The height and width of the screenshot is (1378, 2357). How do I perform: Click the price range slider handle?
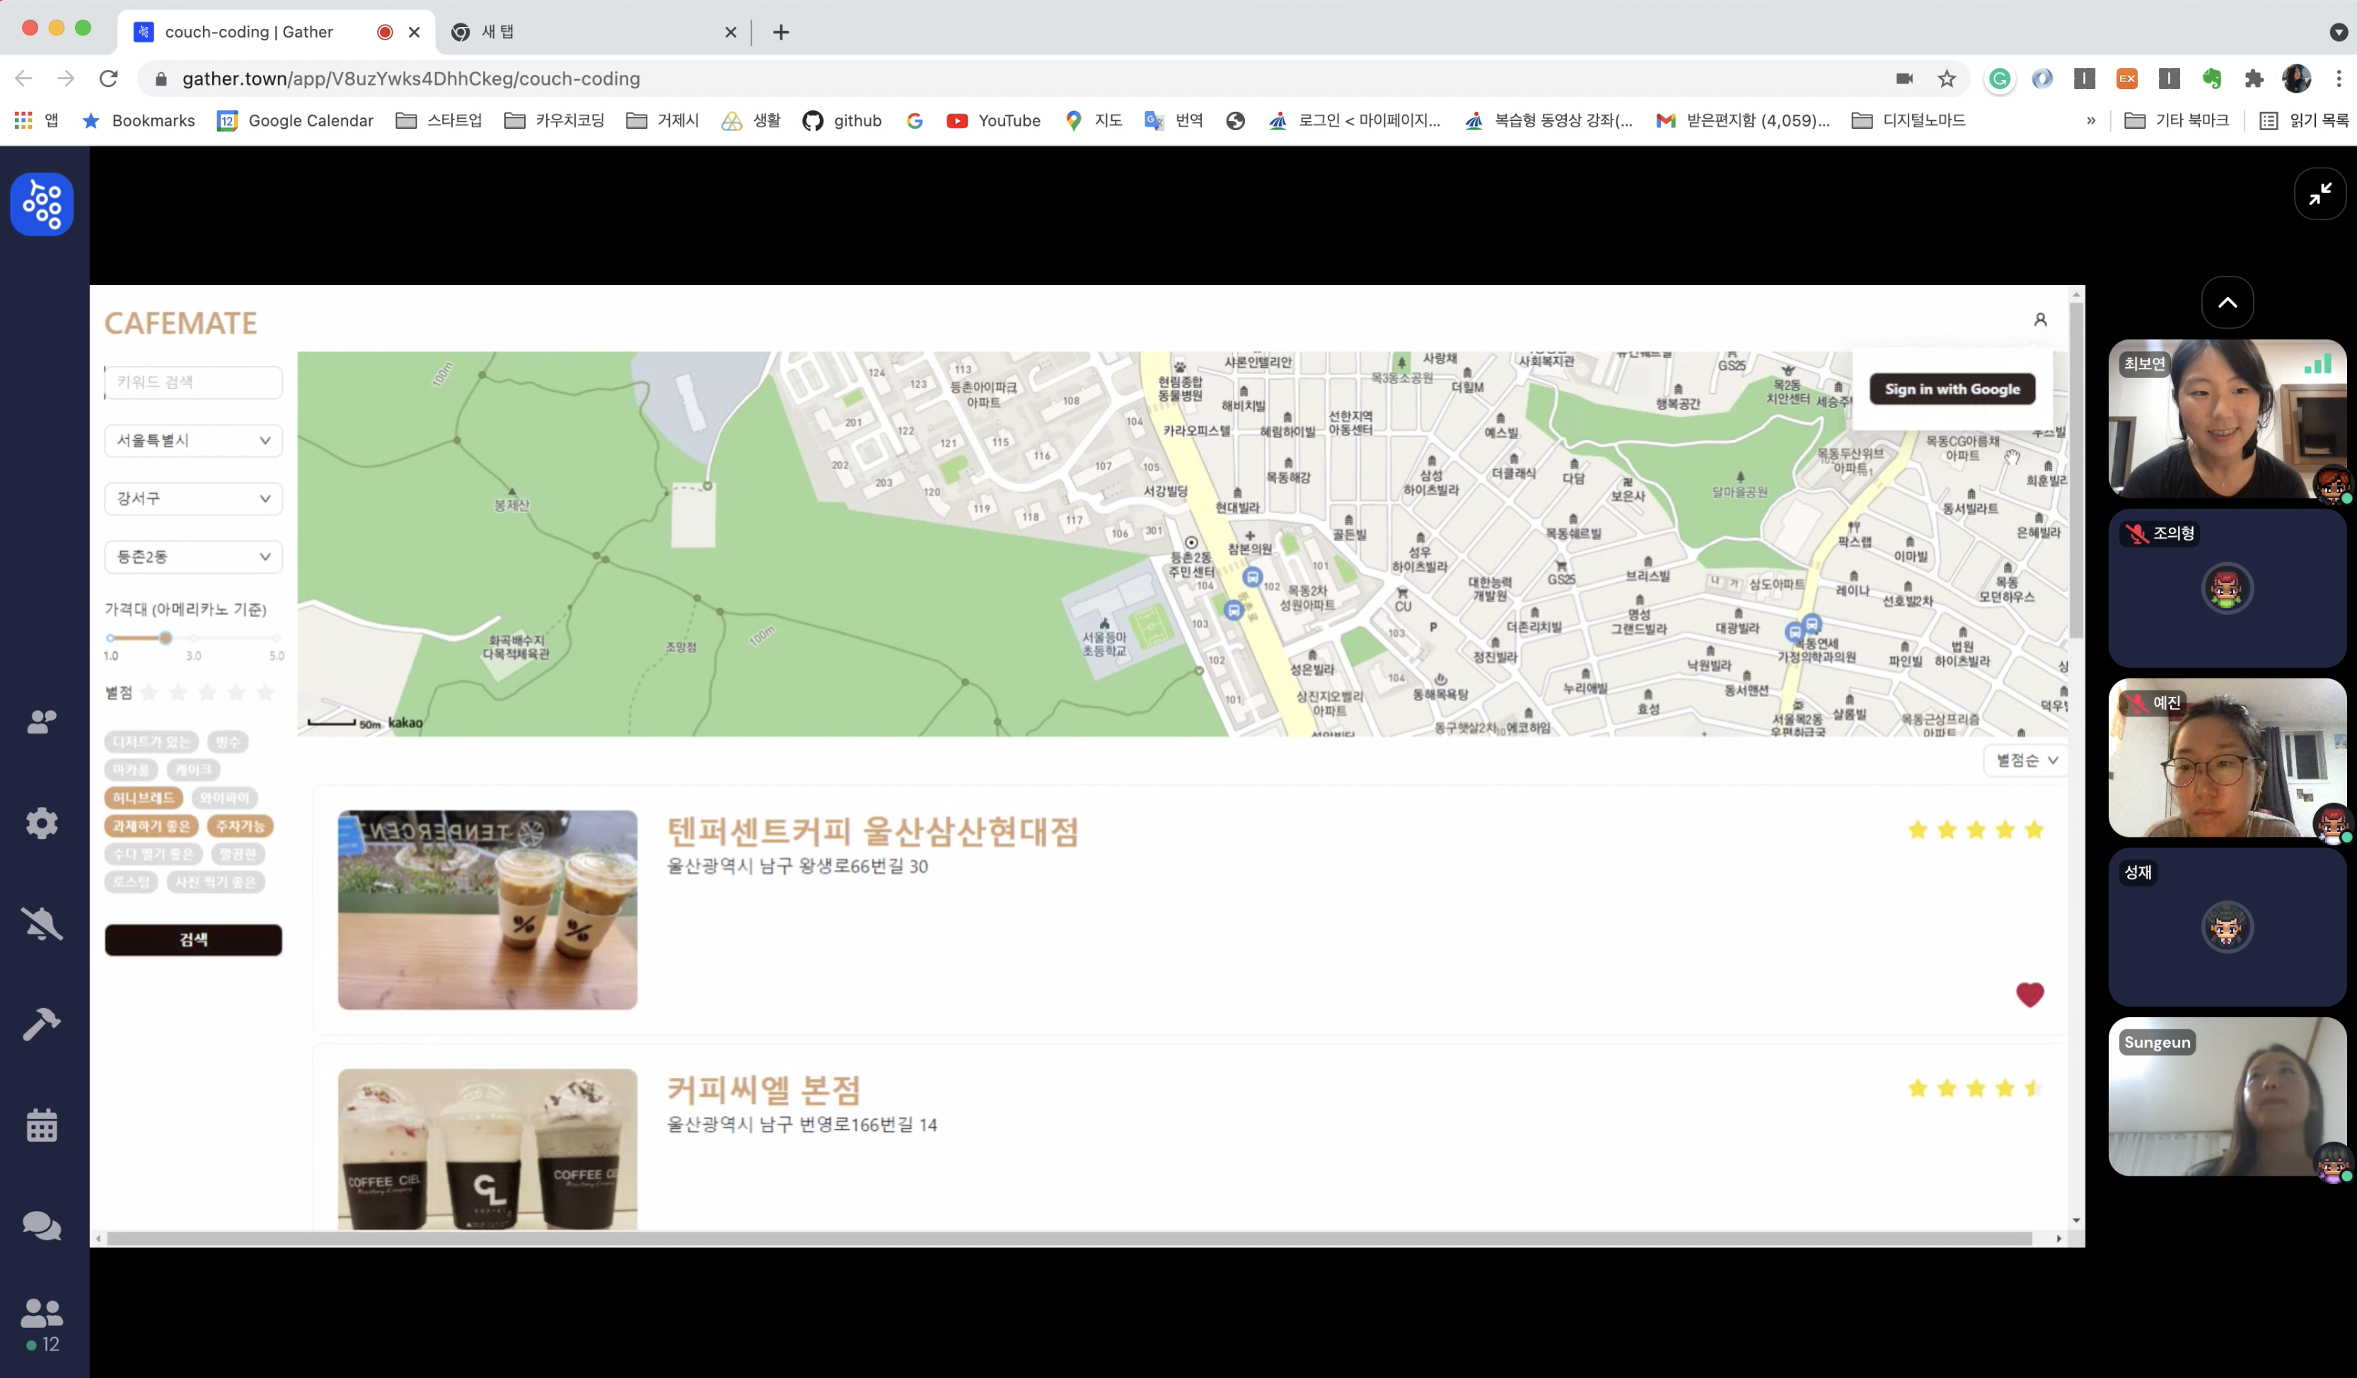166,638
